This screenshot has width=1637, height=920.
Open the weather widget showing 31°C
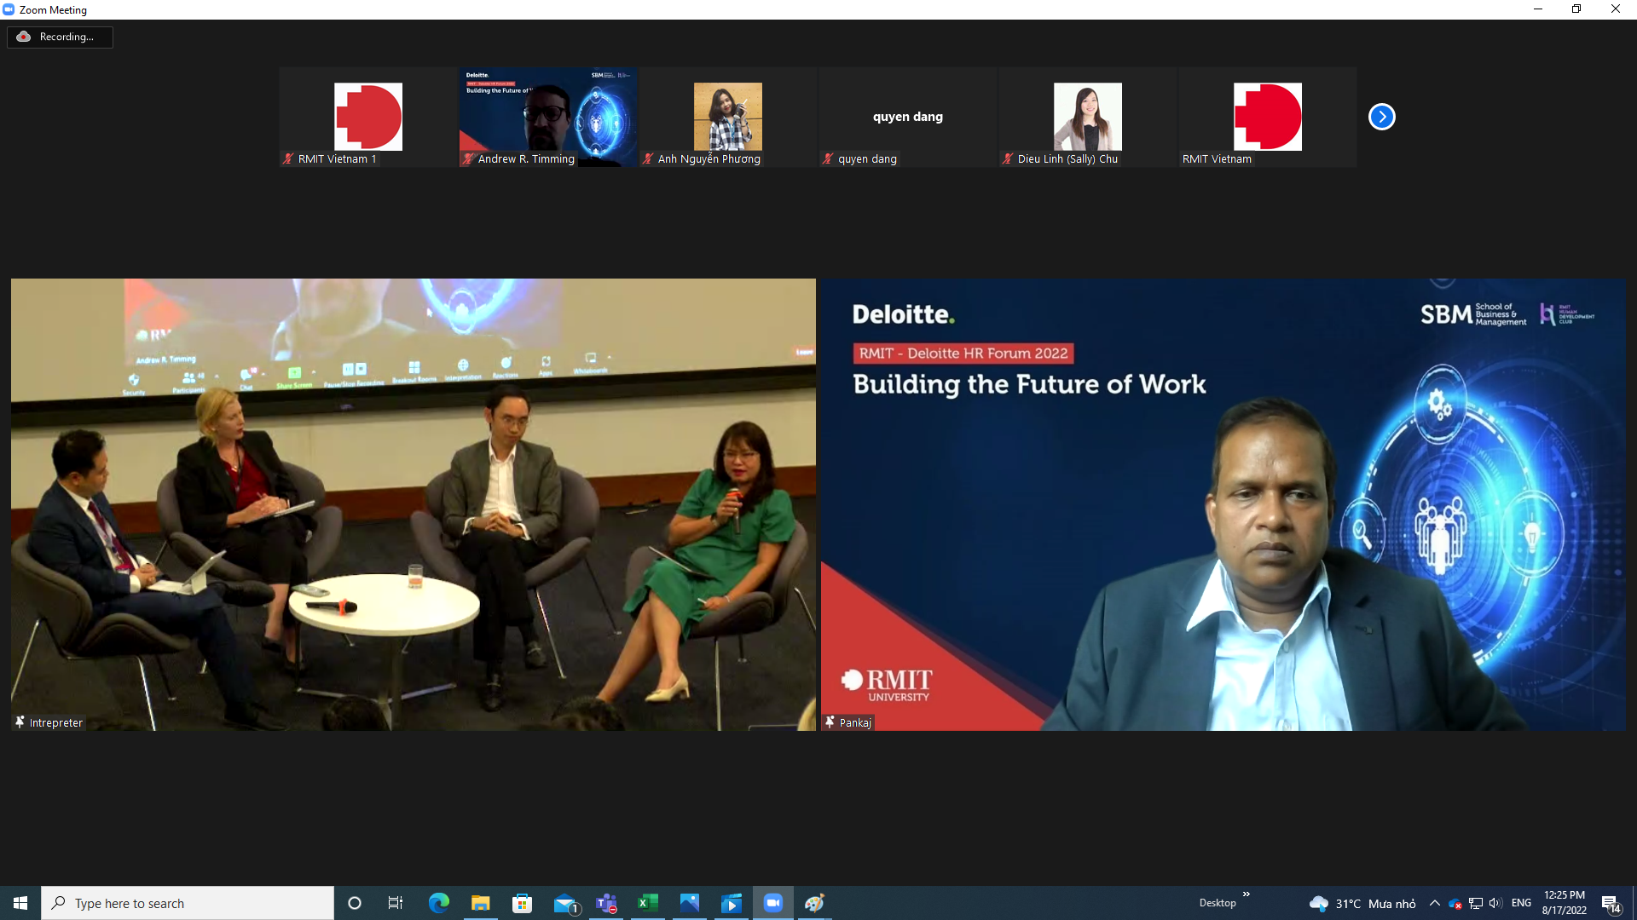point(1362,904)
